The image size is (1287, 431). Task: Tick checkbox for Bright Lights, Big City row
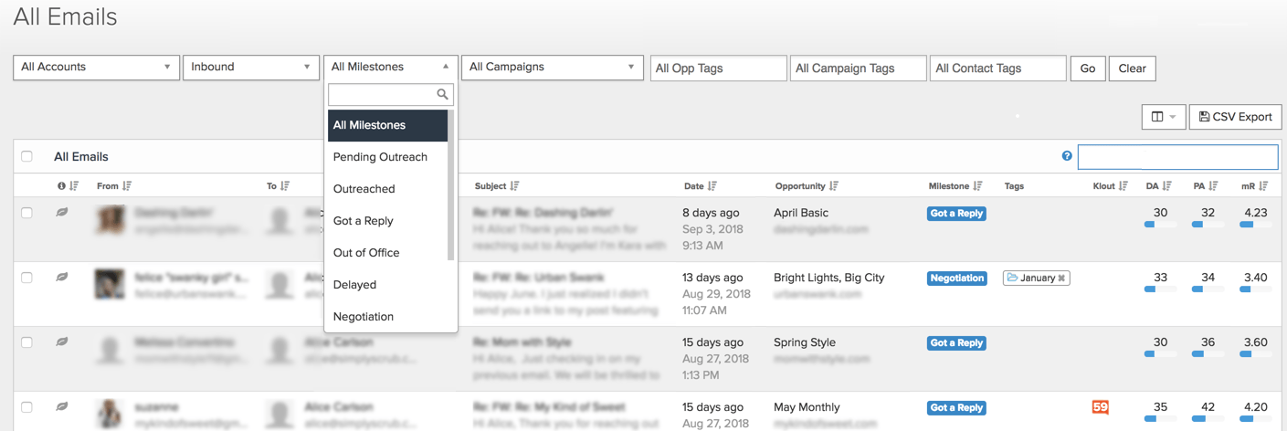[x=26, y=278]
